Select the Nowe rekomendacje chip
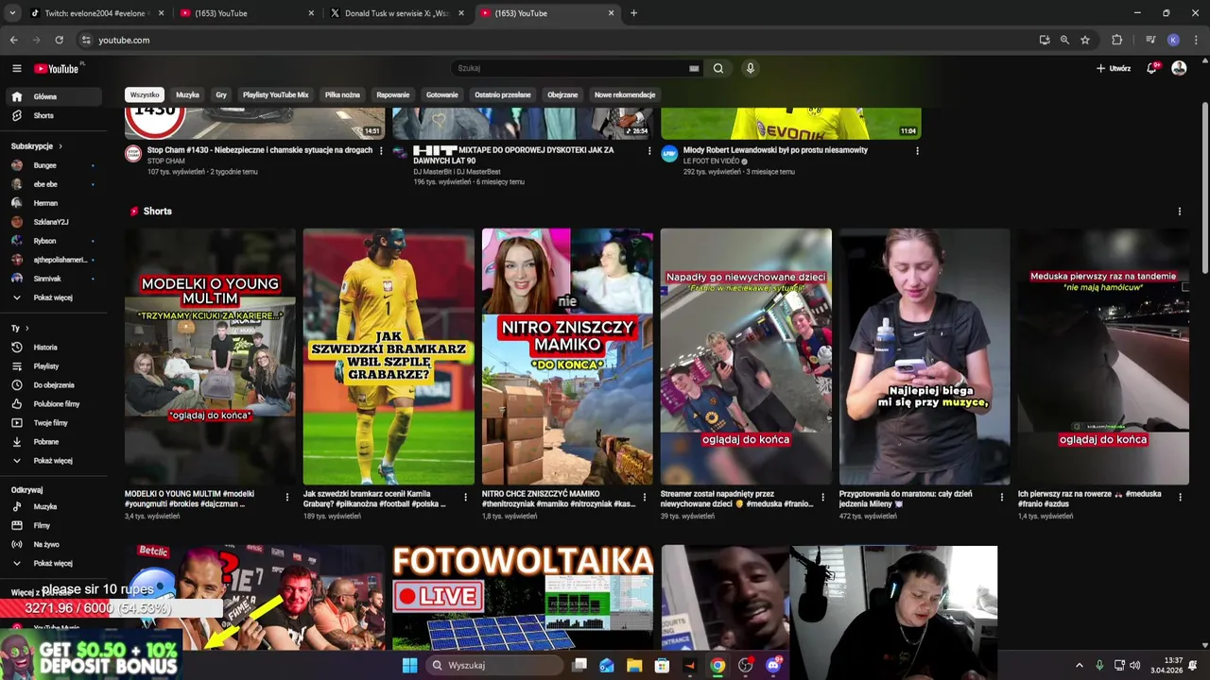 [x=625, y=94]
